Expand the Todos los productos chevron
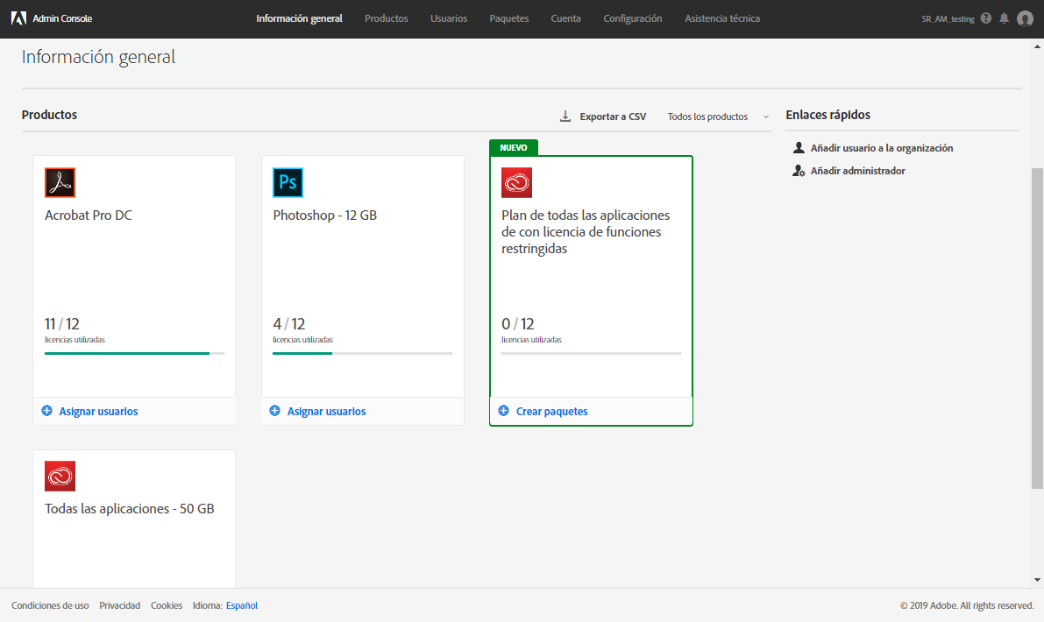The width and height of the screenshot is (1044, 622). [x=765, y=116]
